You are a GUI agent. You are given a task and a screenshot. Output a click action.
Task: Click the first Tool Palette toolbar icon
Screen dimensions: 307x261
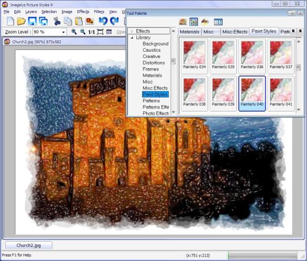pos(182,22)
